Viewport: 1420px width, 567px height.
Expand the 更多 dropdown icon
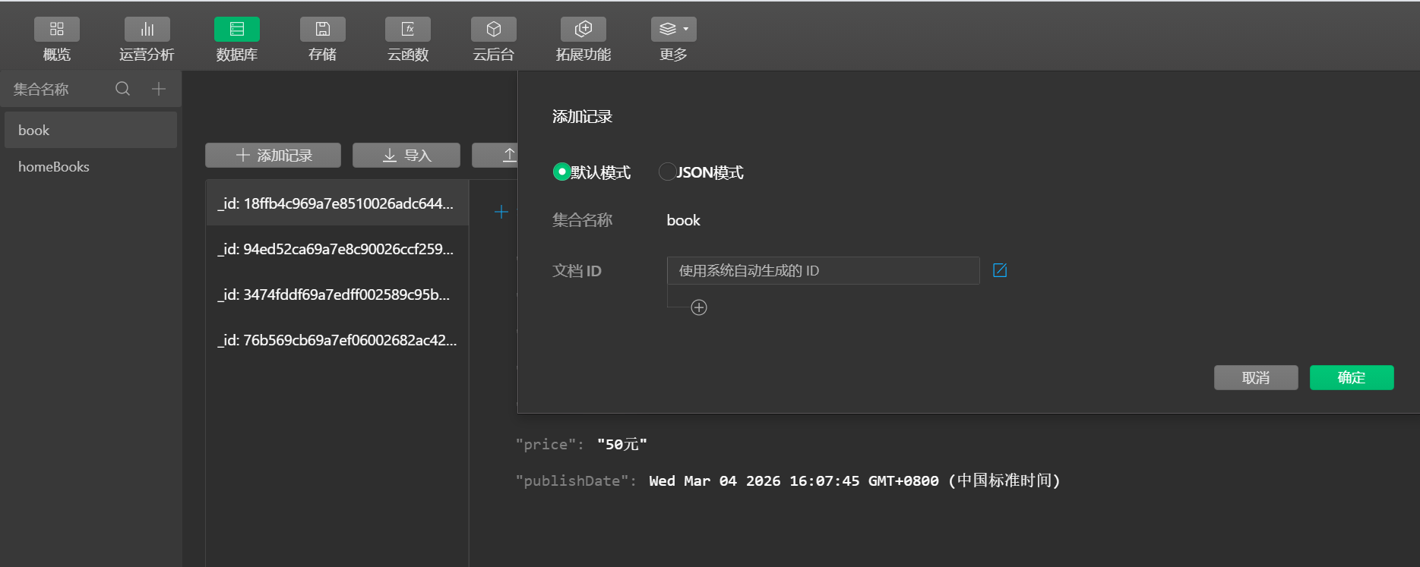coord(674,30)
